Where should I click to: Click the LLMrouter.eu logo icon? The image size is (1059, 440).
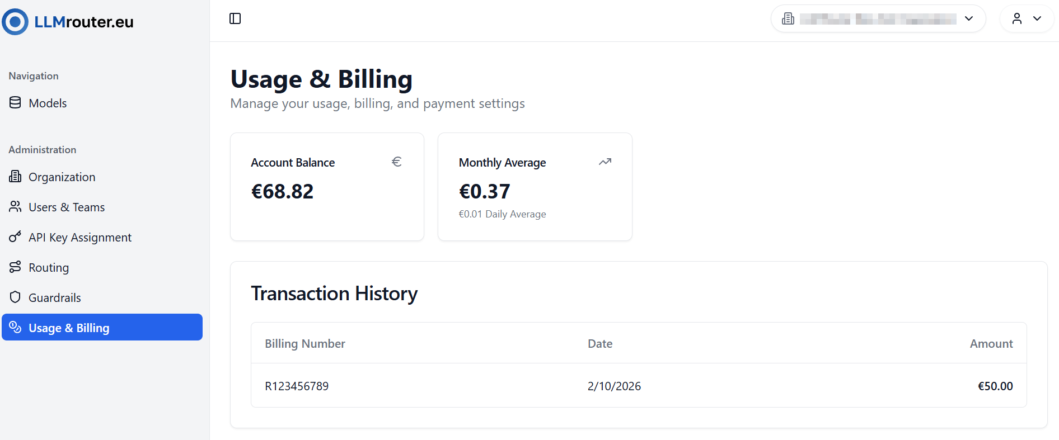pyautogui.click(x=15, y=22)
